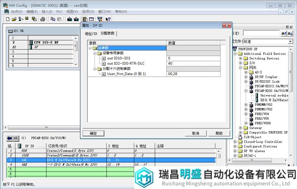This screenshot has height=189, width=297.
Task: Click Download to Module toolbar icon
Action: pyautogui.click(x=69, y=19)
